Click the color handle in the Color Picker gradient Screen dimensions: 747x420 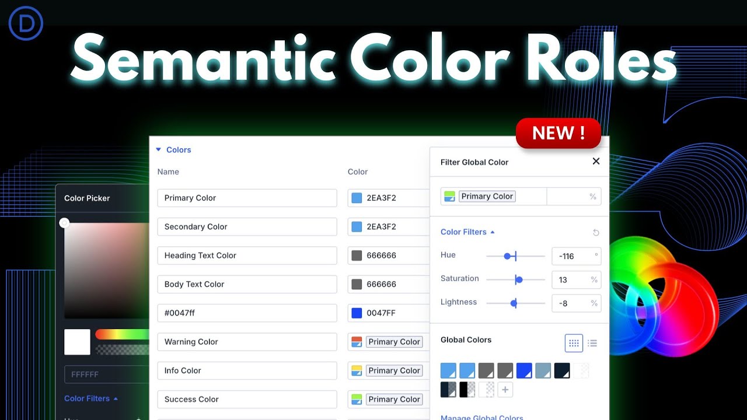[x=64, y=223]
